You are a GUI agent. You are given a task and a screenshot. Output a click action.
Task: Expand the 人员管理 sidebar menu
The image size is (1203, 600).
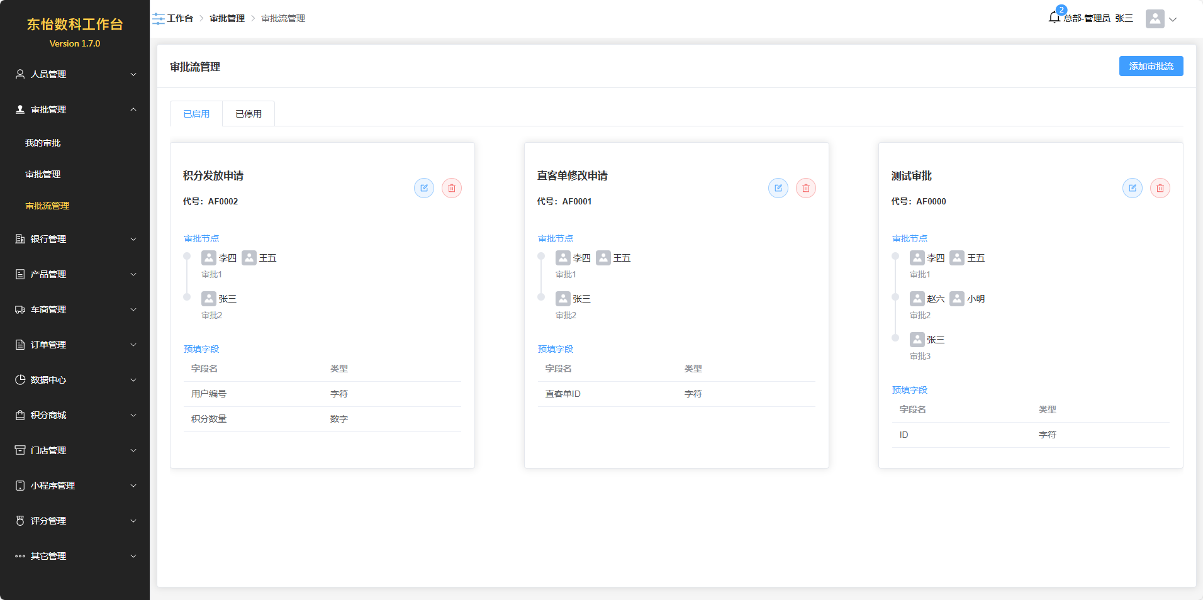75,74
